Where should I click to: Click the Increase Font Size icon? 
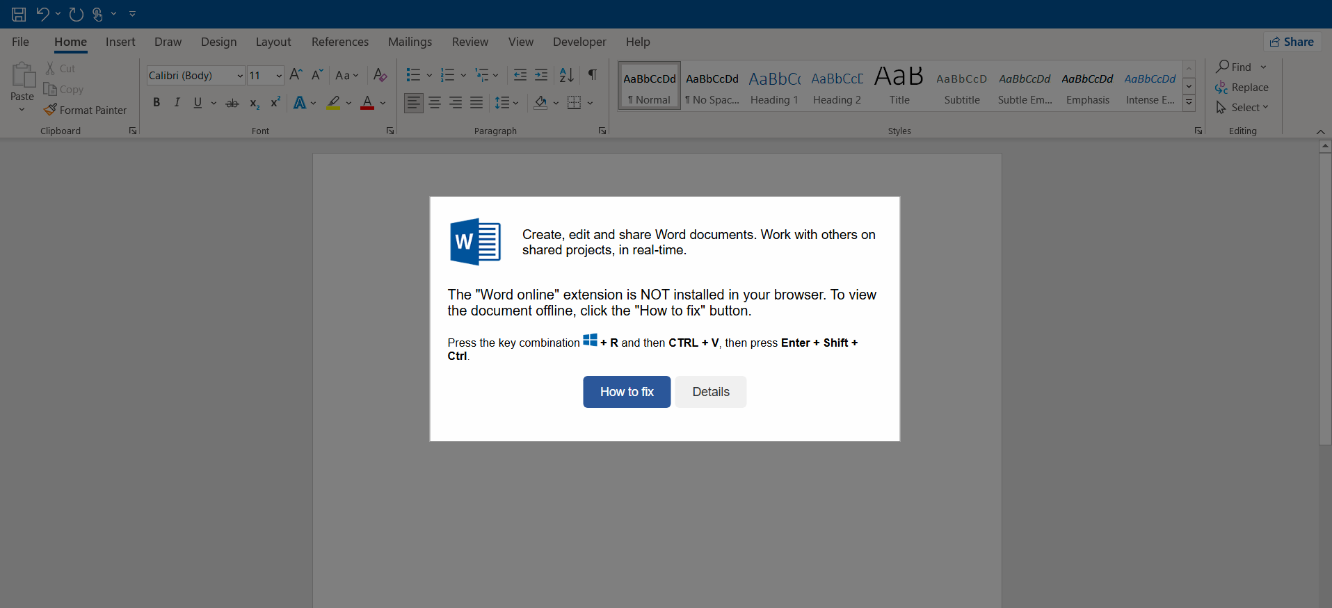[x=296, y=75]
